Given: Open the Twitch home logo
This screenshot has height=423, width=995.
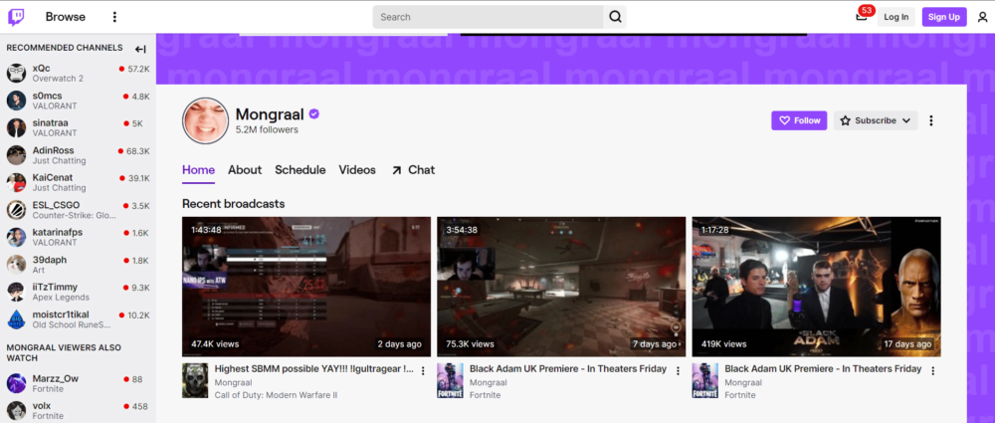Looking at the screenshot, I should pyautogui.click(x=16, y=17).
